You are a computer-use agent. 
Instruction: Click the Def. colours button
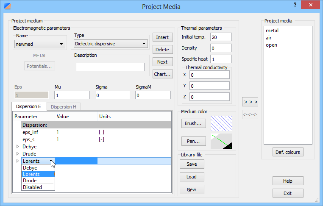[288, 152]
